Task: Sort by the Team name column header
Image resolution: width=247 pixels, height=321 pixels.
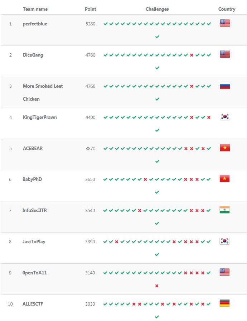Action: [x=35, y=9]
